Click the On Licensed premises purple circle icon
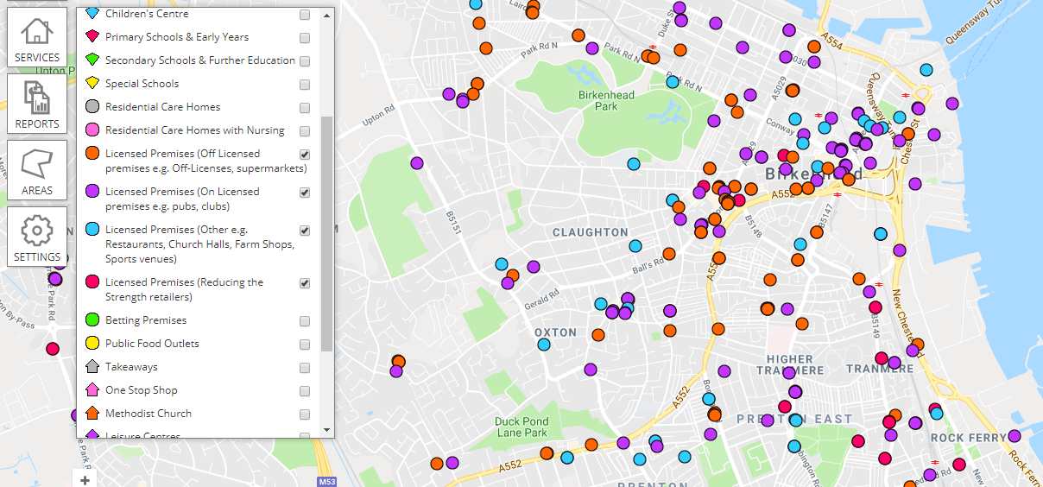The image size is (1043, 487). pyautogui.click(x=92, y=192)
